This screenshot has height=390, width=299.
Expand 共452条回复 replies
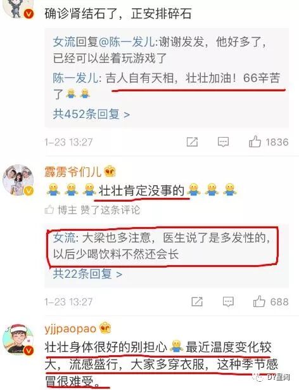[x=91, y=114]
